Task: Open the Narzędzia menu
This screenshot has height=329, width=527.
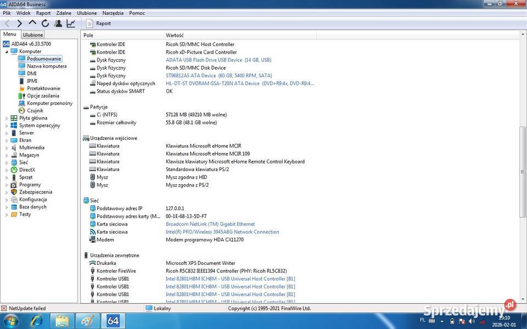Action: 113,13
